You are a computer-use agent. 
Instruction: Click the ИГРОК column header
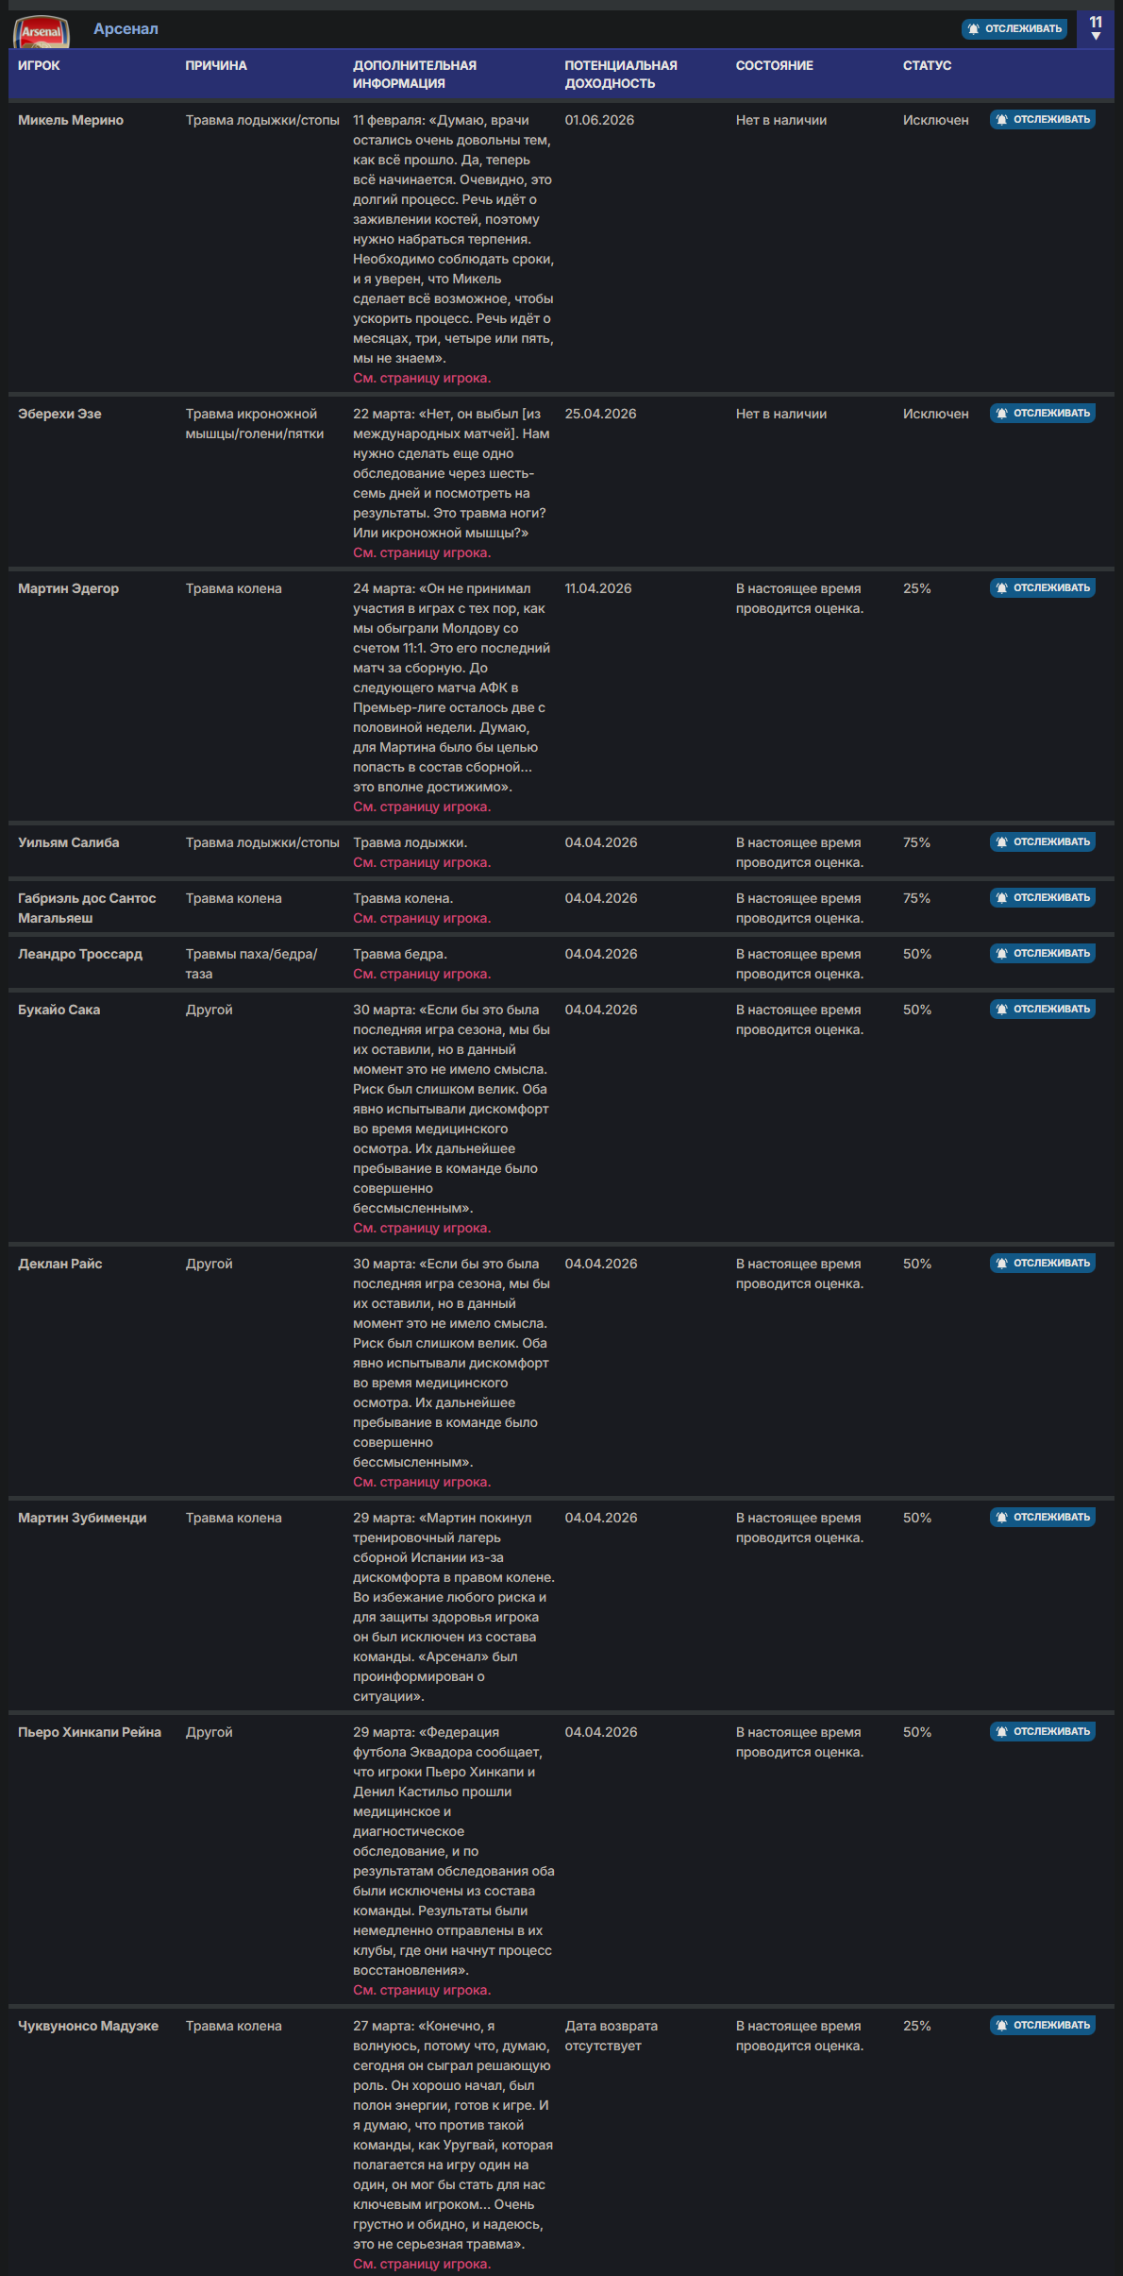tap(39, 66)
